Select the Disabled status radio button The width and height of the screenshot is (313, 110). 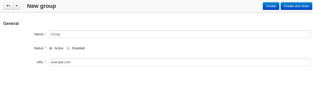pos(68,48)
